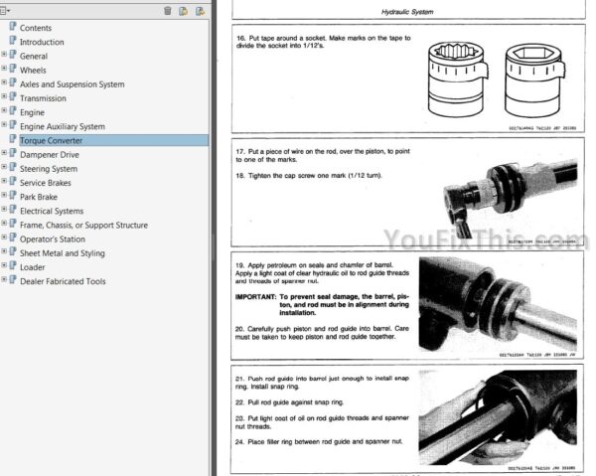Select the Frame, Chassis, or Support Structure bookmark
The height and width of the screenshot is (476, 596).
[x=83, y=226]
